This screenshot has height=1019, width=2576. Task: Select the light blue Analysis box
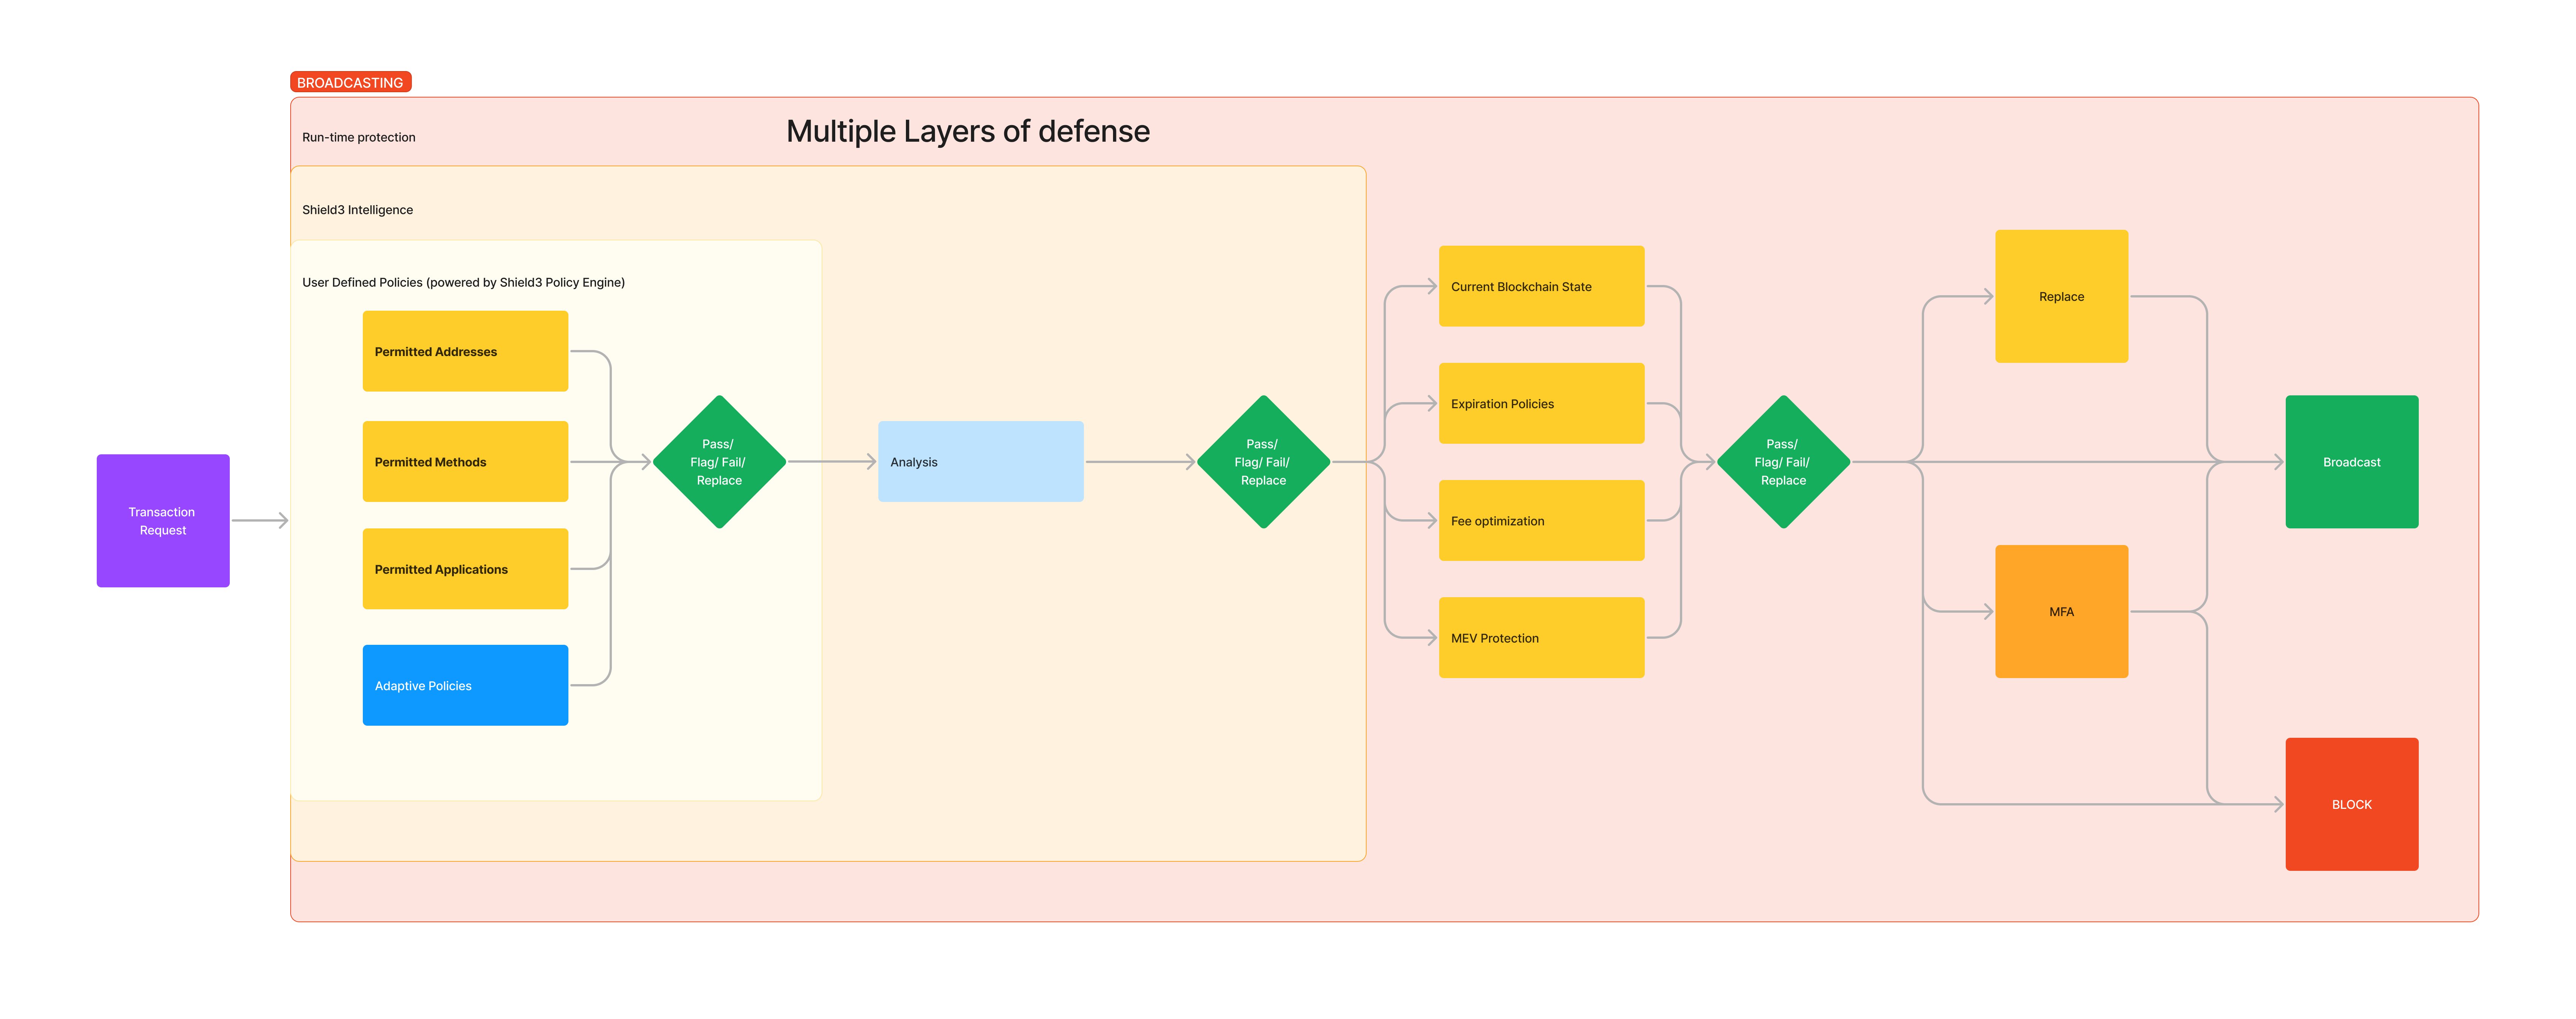point(980,461)
